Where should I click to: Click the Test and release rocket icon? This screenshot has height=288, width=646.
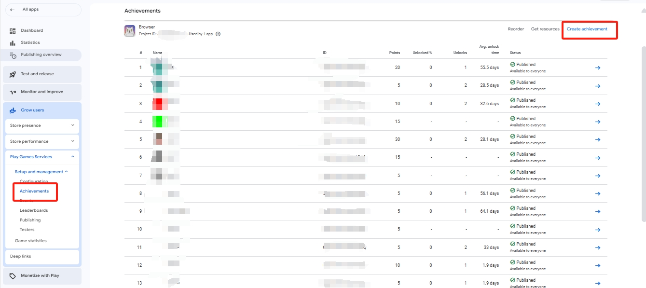click(13, 74)
